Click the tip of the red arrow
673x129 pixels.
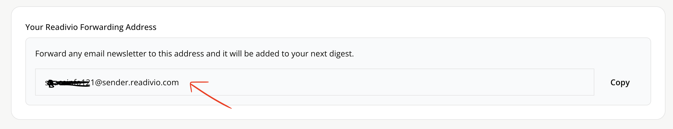click(x=191, y=84)
